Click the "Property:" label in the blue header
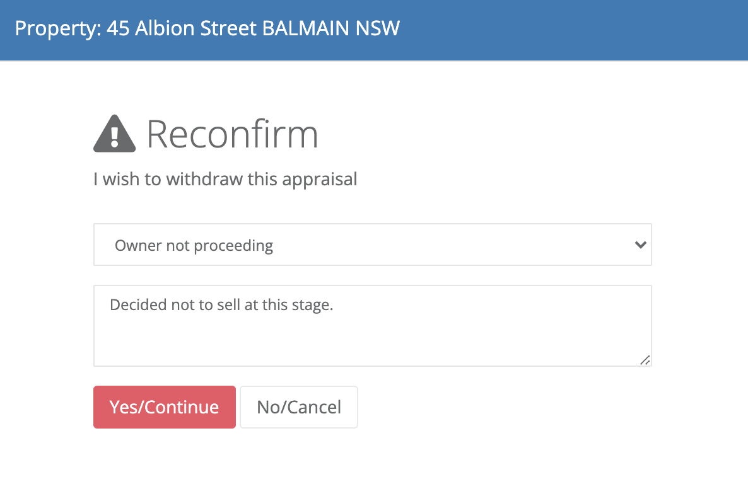The image size is (748, 484). [x=58, y=29]
